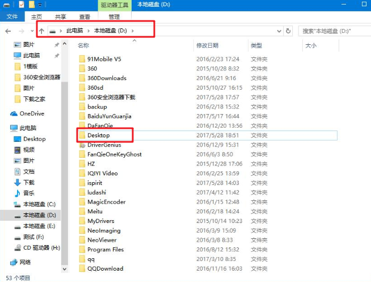This screenshot has height=282, width=371.
Task: Click the Back navigation arrow
Action: (8, 31)
